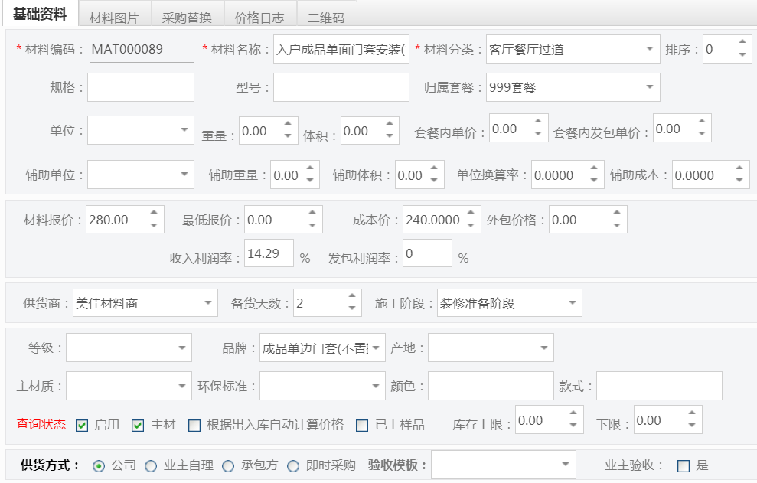Raise 库存上限 with the up arrow
This screenshot has width=757, height=483.
573,414
